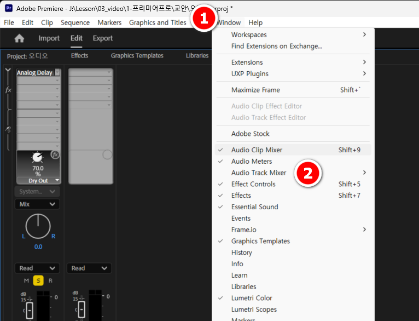Open the Sequence menu
The image size is (419, 321).
pyautogui.click(x=75, y=23)
